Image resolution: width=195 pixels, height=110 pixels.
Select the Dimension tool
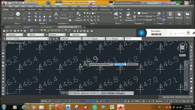64,16
